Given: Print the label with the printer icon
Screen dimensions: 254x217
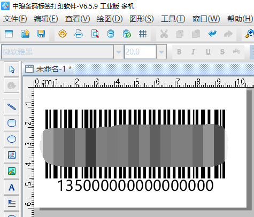Looking at the screenshot, I should (79, 34).
